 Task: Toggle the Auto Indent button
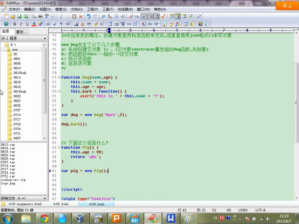coord(150,16)
